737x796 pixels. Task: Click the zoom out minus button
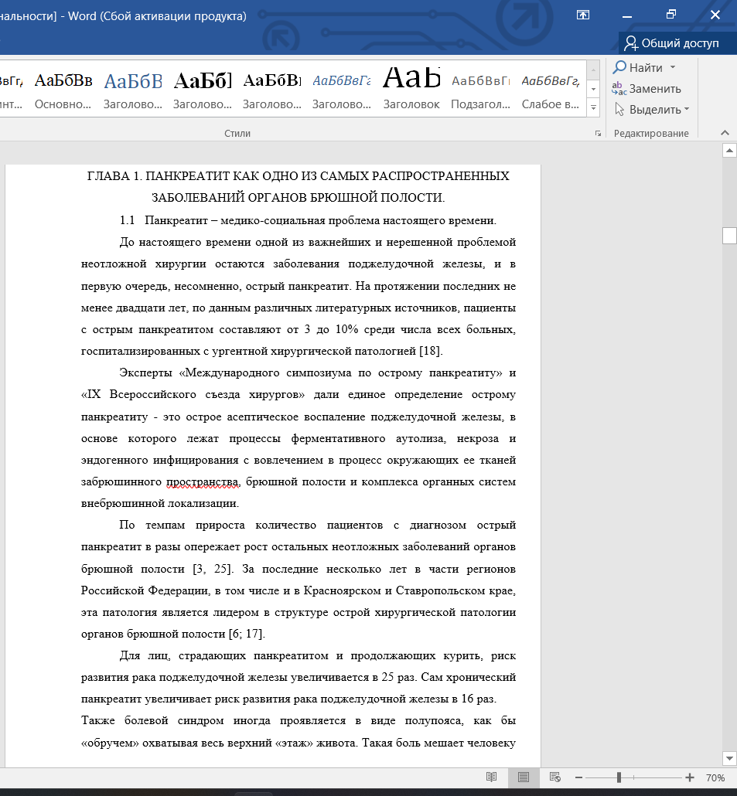coord(578,777)
